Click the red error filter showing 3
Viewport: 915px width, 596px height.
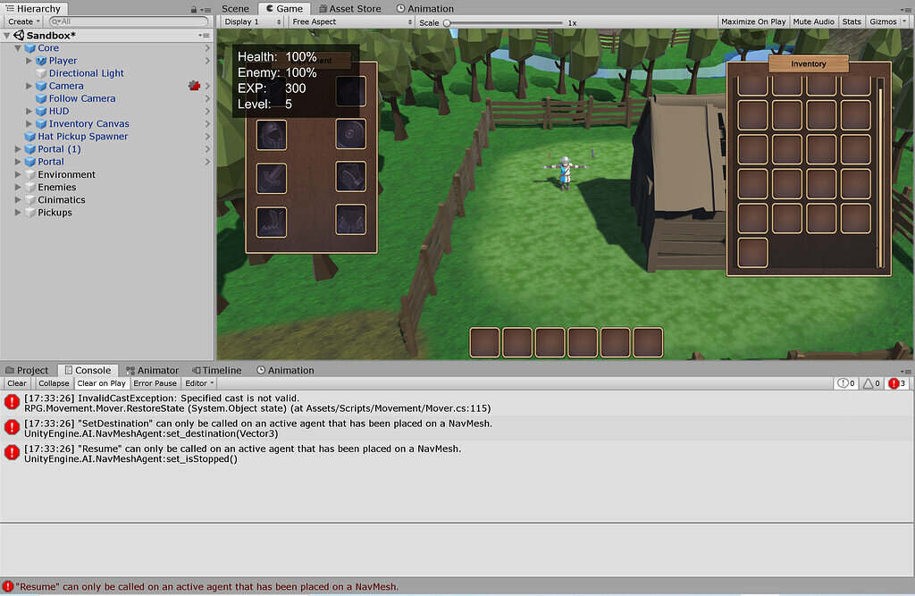pos(894,382)
